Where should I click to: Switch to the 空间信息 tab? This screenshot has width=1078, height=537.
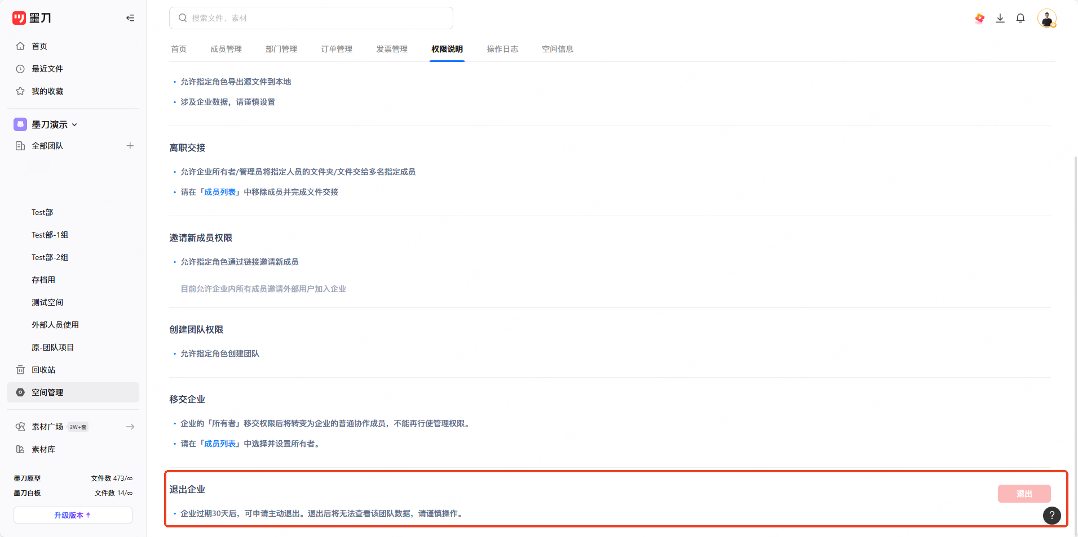pyautogui.click(x=558, y=49)
